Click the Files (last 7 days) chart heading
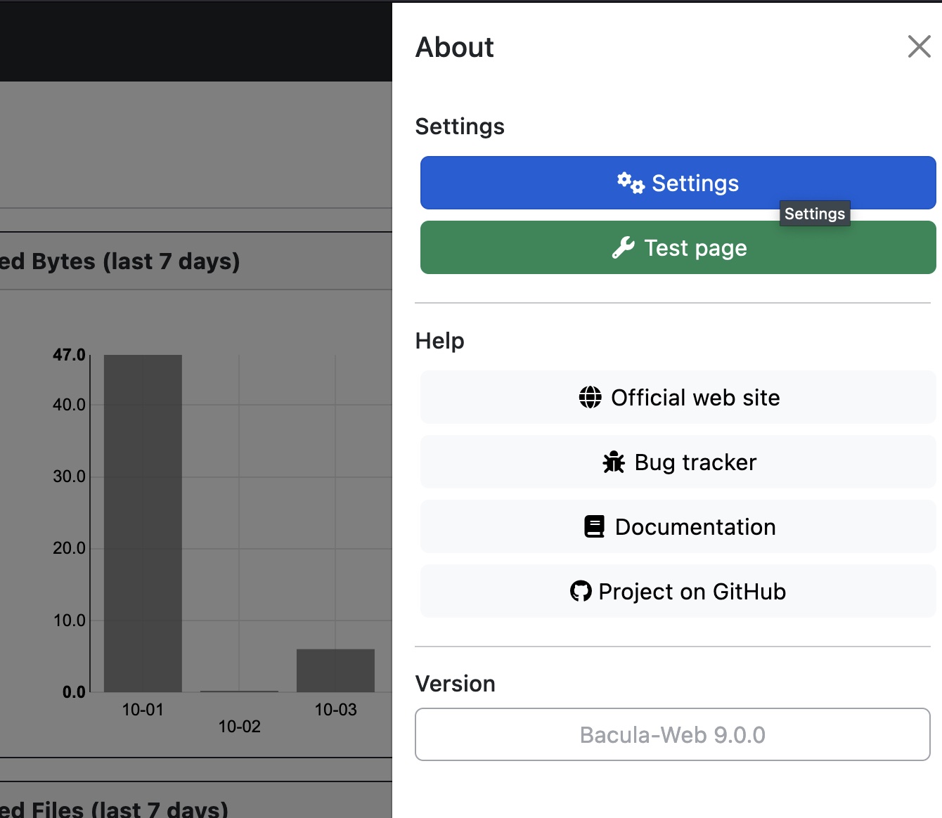 (x=114, y=809)
